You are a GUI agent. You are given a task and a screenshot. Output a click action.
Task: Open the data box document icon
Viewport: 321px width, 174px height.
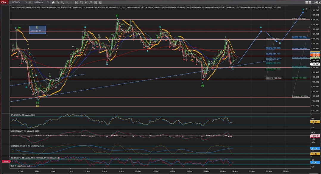tap(77, 2)
